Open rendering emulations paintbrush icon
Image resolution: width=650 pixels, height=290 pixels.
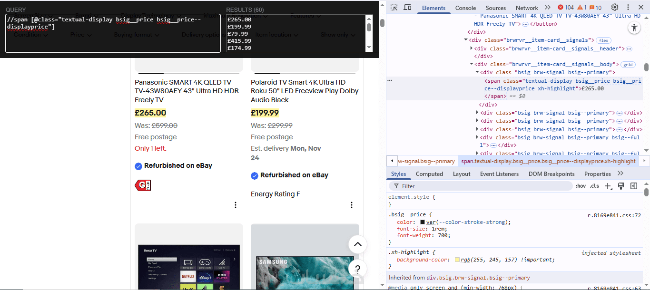[621, 186]
